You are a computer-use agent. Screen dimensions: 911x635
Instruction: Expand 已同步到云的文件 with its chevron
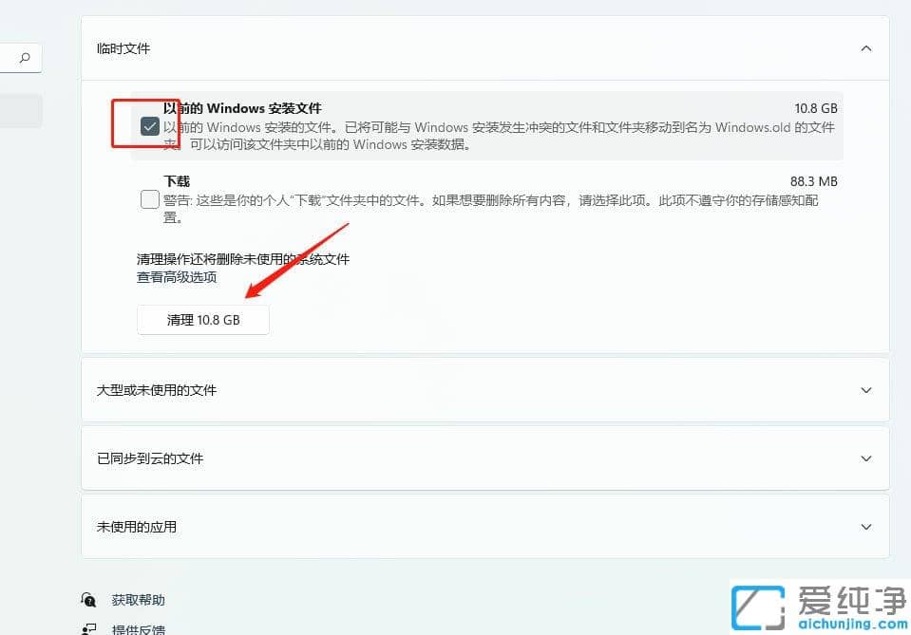[865, 458]
